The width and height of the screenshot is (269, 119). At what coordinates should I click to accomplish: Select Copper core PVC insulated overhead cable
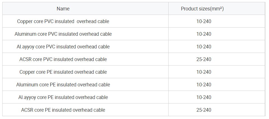coord(63,21)
